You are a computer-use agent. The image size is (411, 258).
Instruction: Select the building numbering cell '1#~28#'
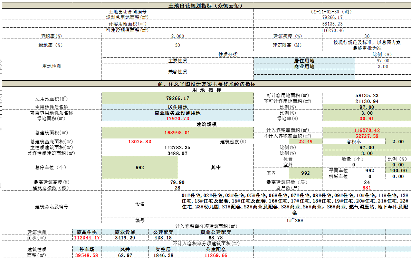pyautogui.click(x=295, y=220)
